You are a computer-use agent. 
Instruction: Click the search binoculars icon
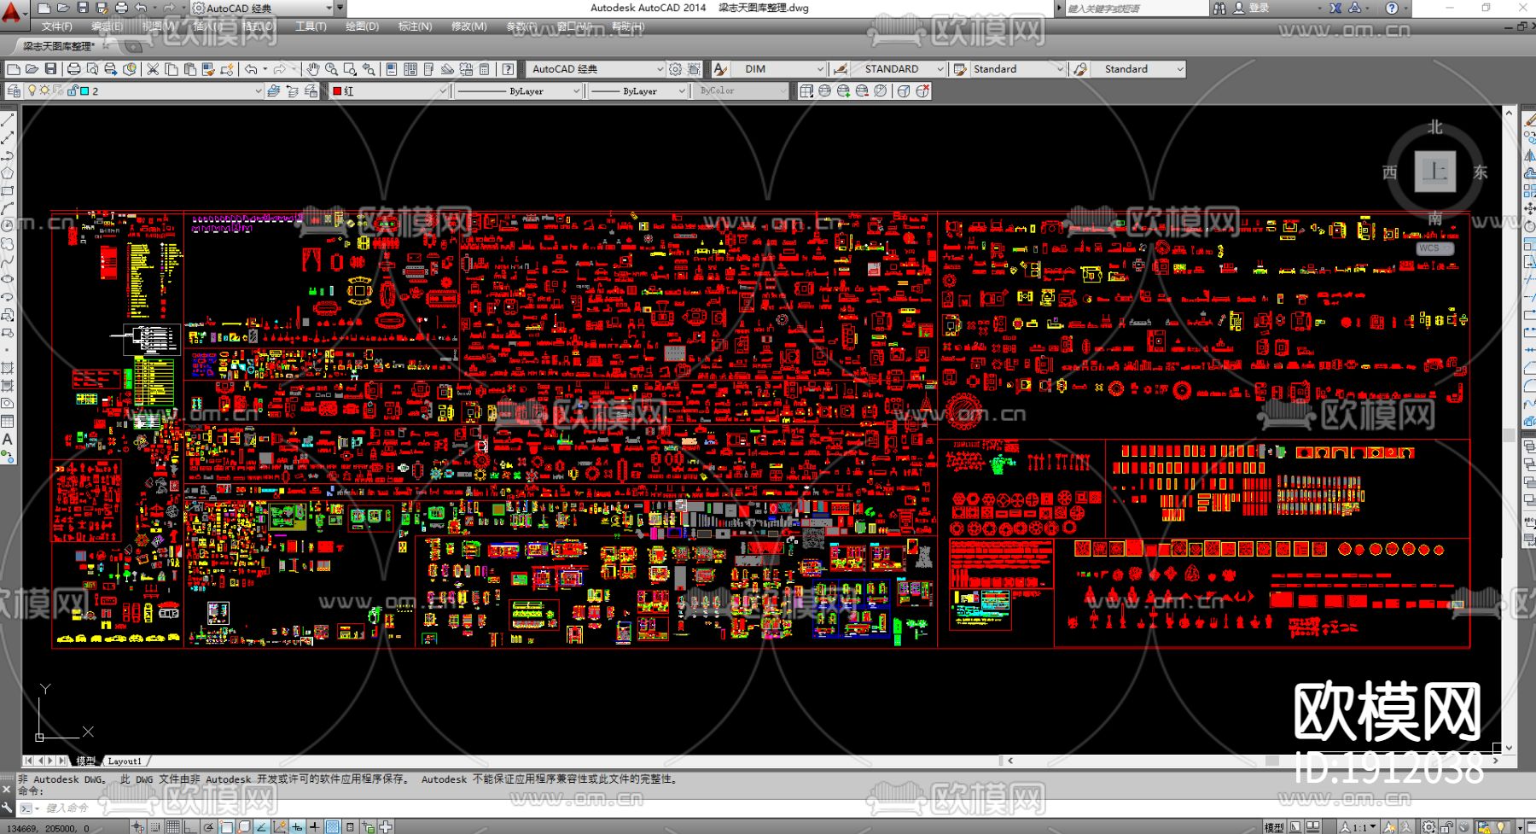coord(1219,8)
